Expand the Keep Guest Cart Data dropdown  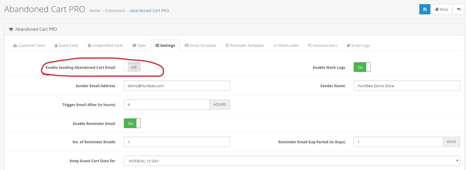pyautogui.click(x=292, y=161)
